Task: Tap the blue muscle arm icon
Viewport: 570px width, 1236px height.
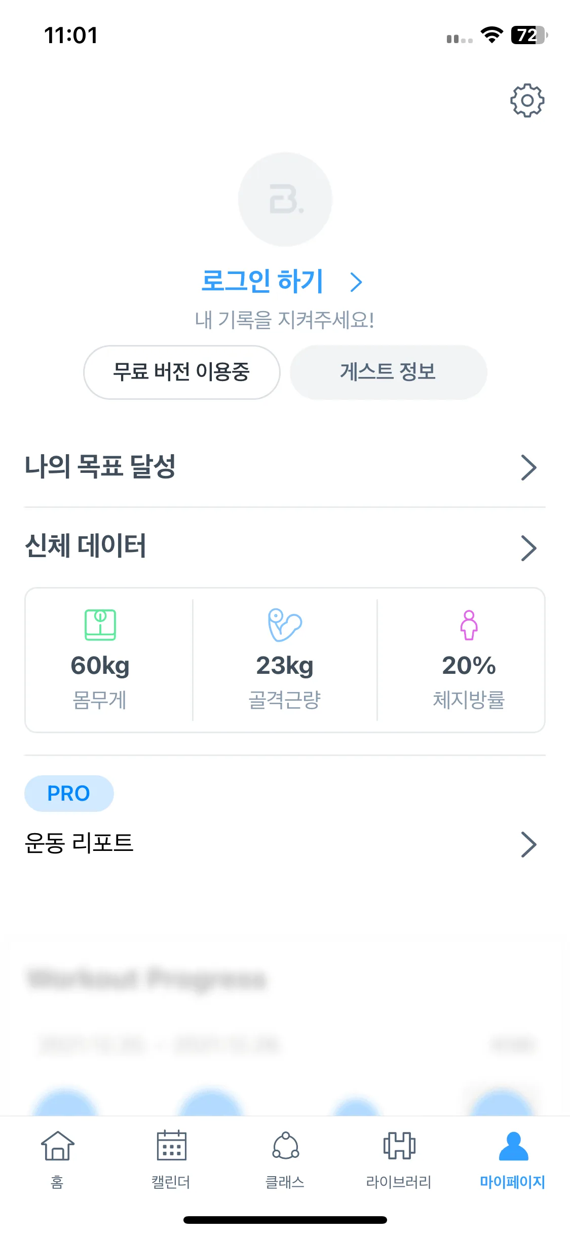Action: click(285, 625)
